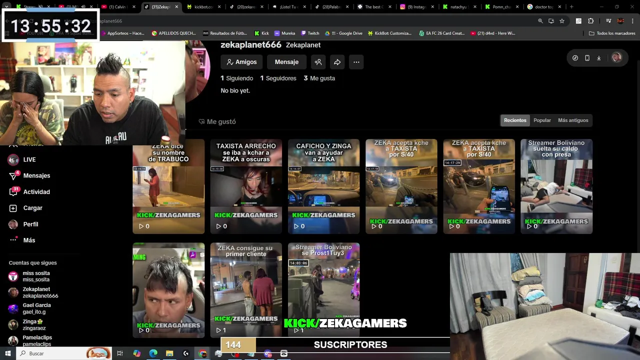
Task: Open the Chrome tab search dropdown arrow
Action: click(x=6, y=7)
